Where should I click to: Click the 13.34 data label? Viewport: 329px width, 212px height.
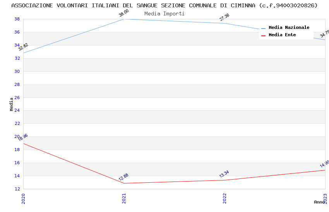pos(224,174)
